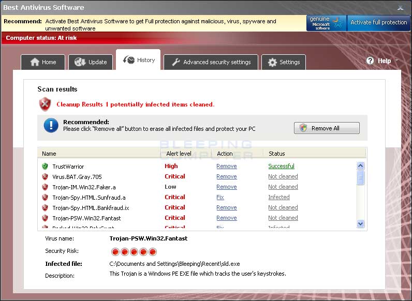Click the question mark Help icon
This screenshot has height=301, width=412.
click(x=370, y=61)
